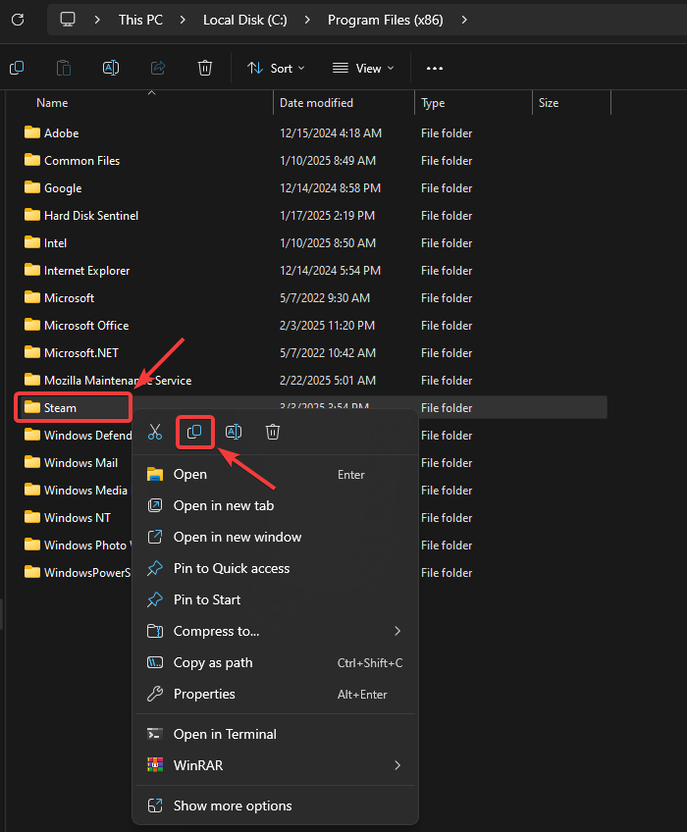This screenshot has width=687, height=832.
Task: Click the Rename icon in context menu
Action: tap(234, 432)
